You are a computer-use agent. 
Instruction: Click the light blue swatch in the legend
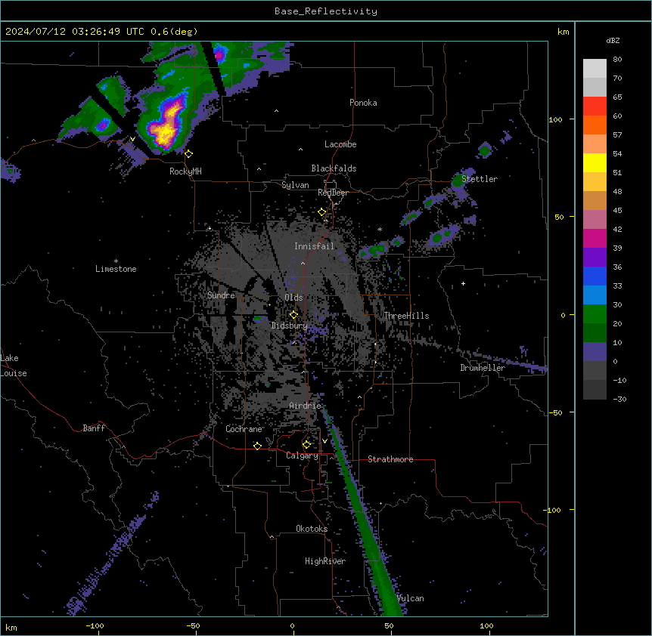tap(595, 295)
